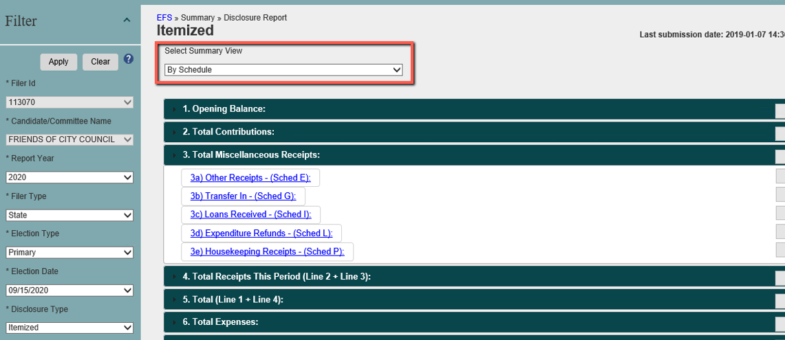Open 3a) Other Receipts Sched E link
The width and height of the screenshot is (785, 340).
250,177
